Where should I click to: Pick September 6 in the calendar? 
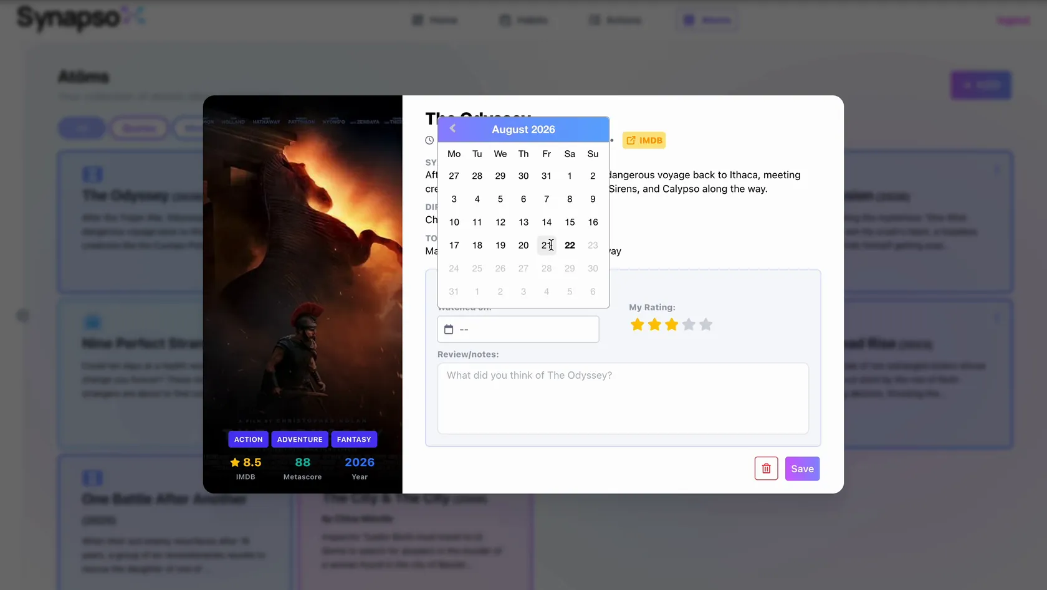[x=593, y=292]
